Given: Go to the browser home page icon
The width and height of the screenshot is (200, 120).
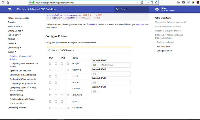Looking at the screenshot, I should pyautogui.click(x=8, y=2).
